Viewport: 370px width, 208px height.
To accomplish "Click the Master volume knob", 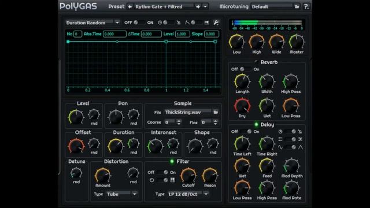I will click(x=297, y=42).
